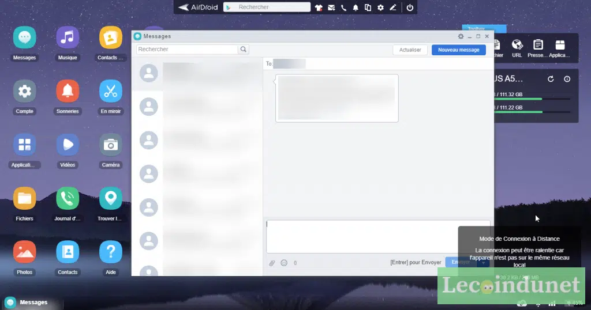Click the To recipient field

(x=379, y=63)
